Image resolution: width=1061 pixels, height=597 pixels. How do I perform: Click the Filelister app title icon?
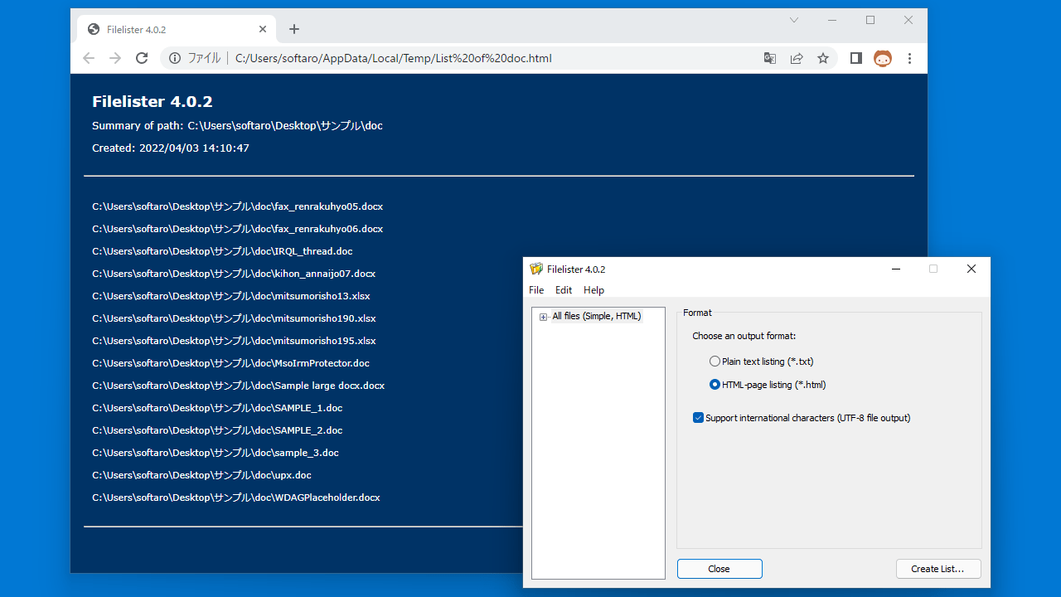tap(536, 269)
